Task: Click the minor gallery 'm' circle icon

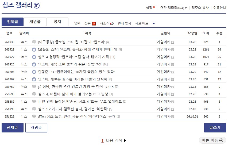Action: [37, 6]
